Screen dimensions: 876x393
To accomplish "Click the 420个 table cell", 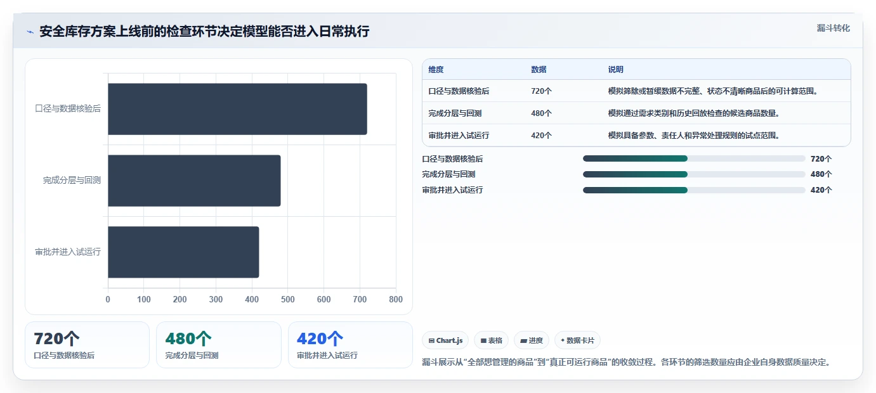I will [541, 136].
